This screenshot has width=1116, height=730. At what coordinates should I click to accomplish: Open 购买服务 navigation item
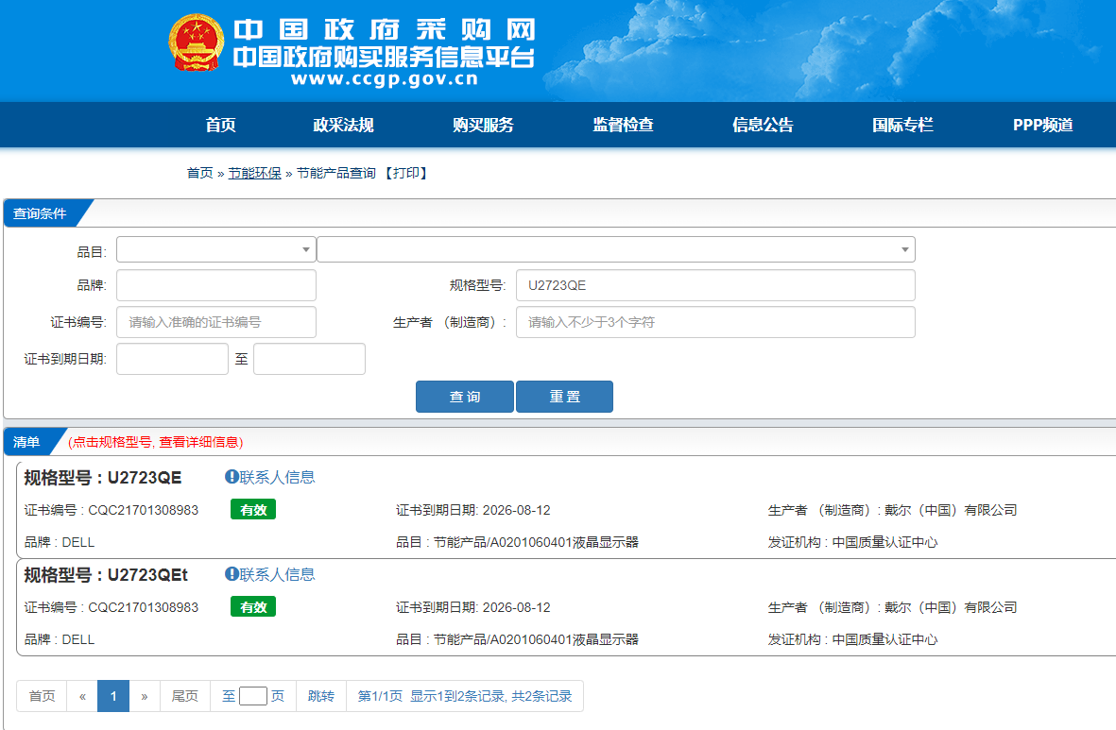point(483,125)
